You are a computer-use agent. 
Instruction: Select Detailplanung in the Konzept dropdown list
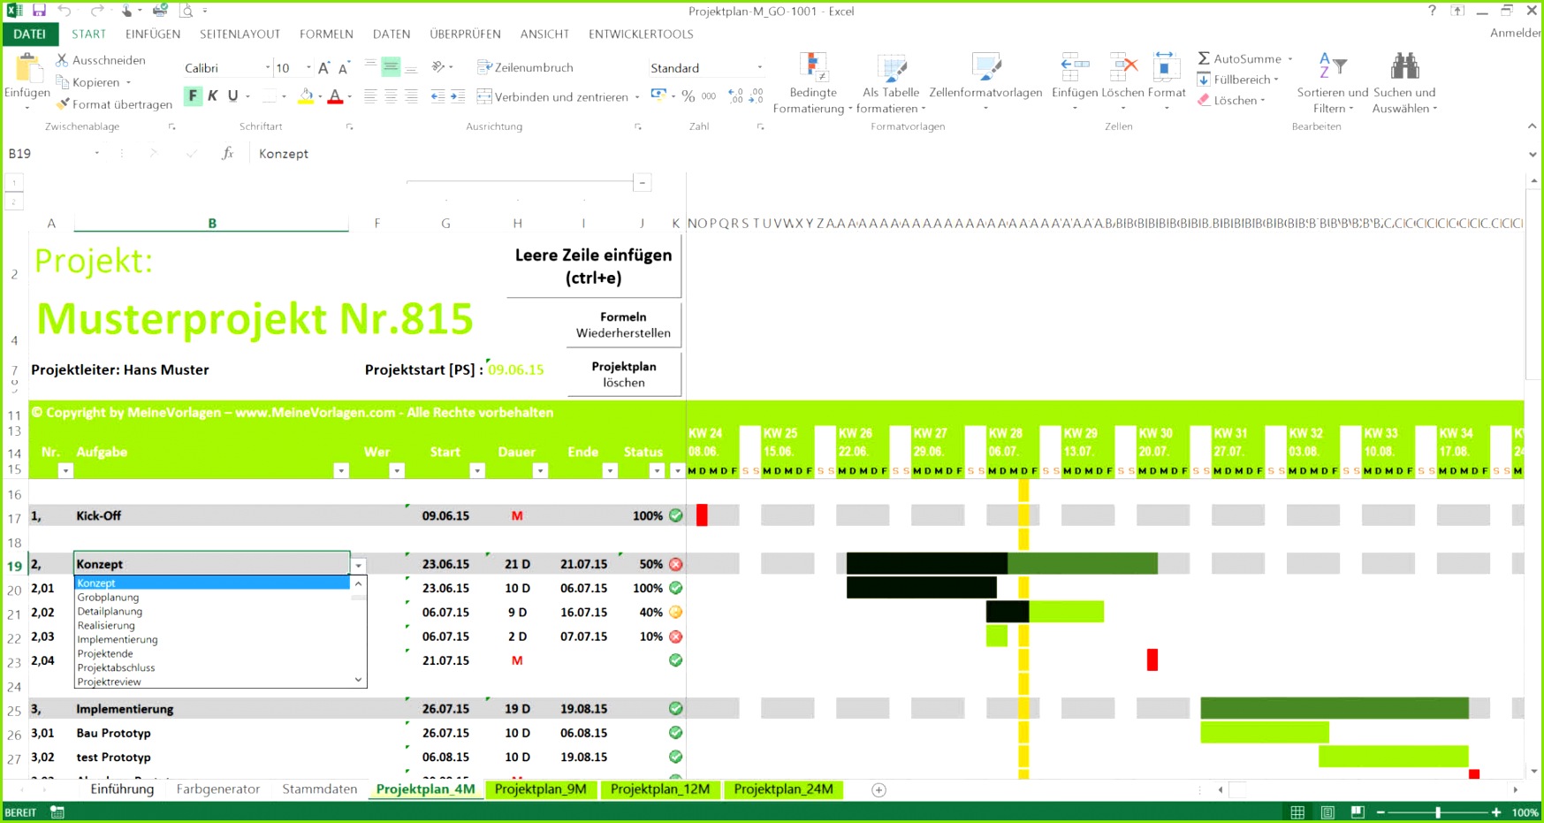pyautogui.click(x=110, y=611)
